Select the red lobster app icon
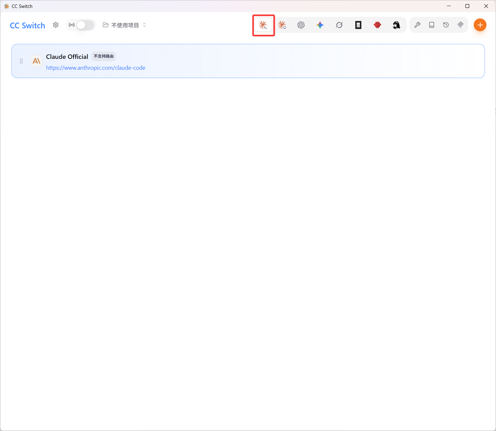Screen dimensions: 496x431 point(378,25)
